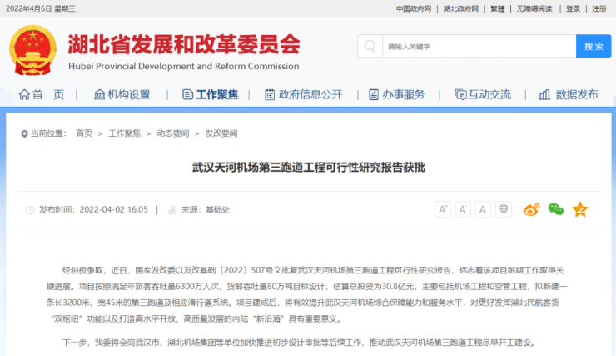This screenshot has width=616, height=356.
Task: Increase font size with A+ icon
Action: click(443, 209)
